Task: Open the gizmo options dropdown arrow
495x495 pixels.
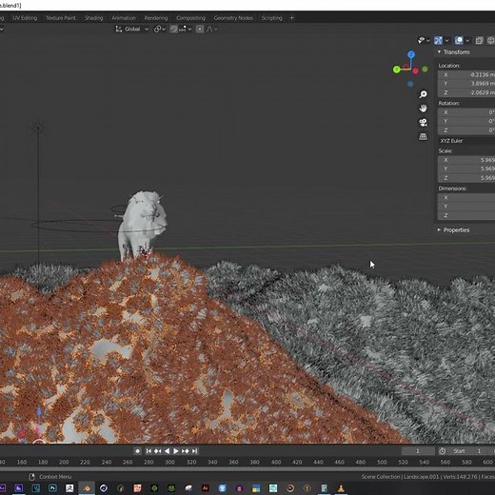Action: 446,40
